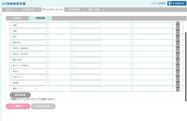
Task: Remove the 部門 row via trash icon
Action: click(178, 37)
